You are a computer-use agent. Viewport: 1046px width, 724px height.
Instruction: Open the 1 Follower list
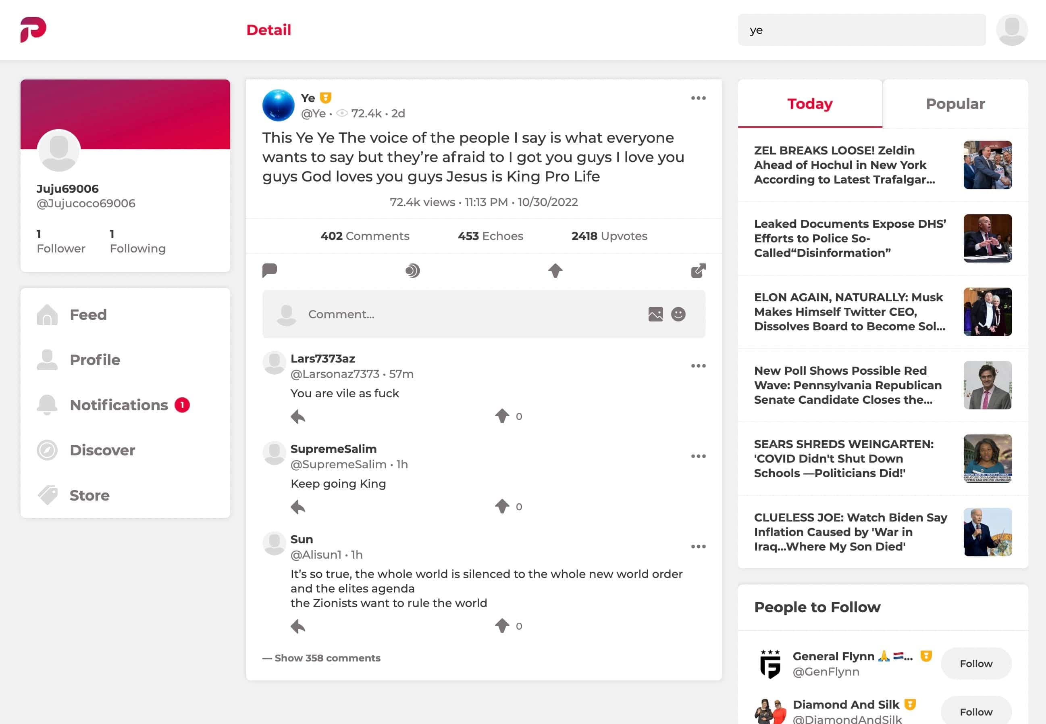61,242
